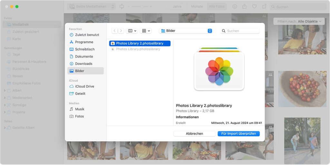Go back with the left chevron
This screenshot has height=165, width=330.
[x=115, y=31]
